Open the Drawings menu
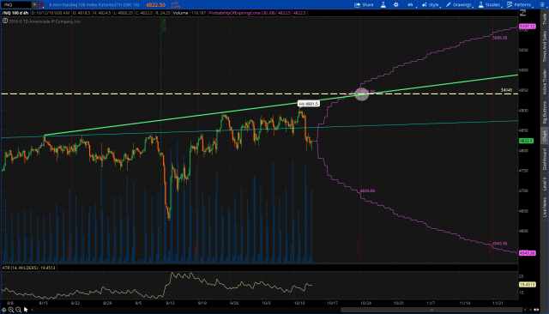 460,4
